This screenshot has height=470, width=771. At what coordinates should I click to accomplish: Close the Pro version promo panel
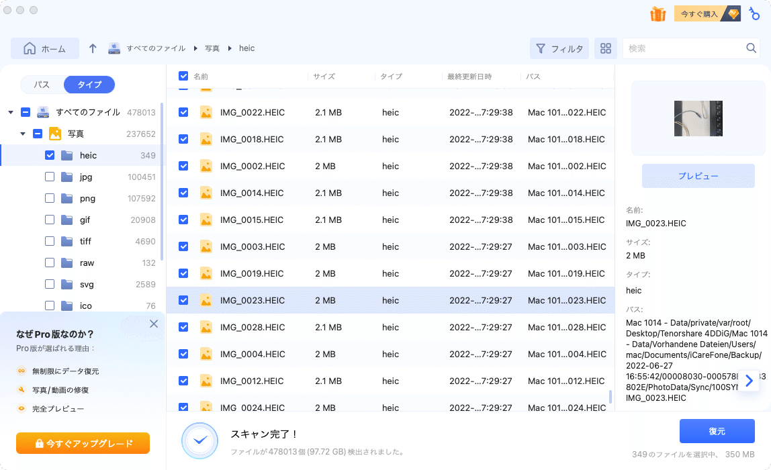tap(154, 324)
